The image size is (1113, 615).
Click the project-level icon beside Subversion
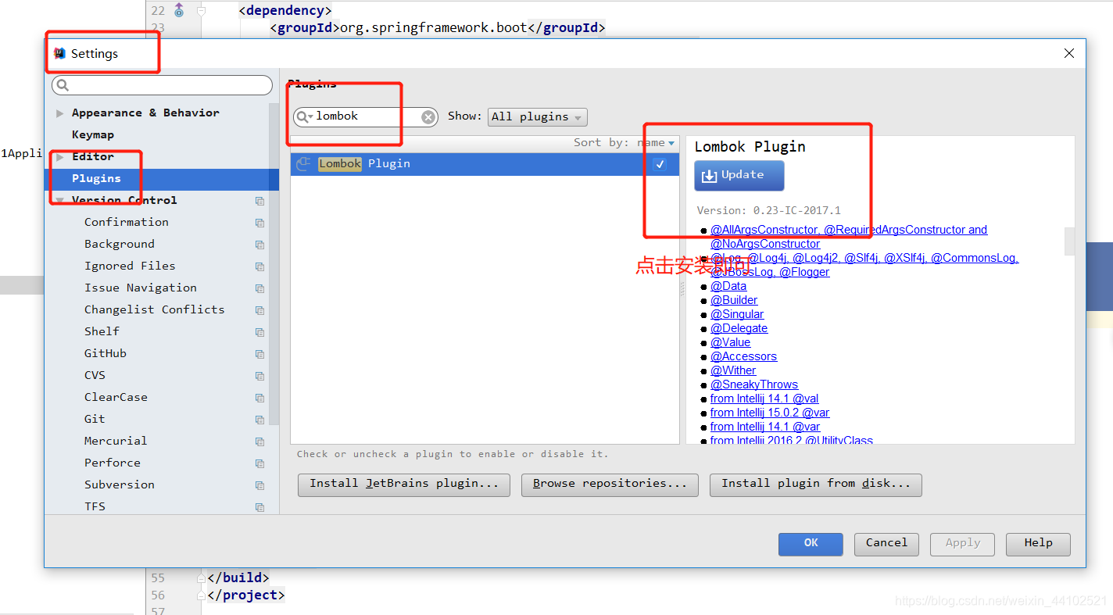click(259, 485)
